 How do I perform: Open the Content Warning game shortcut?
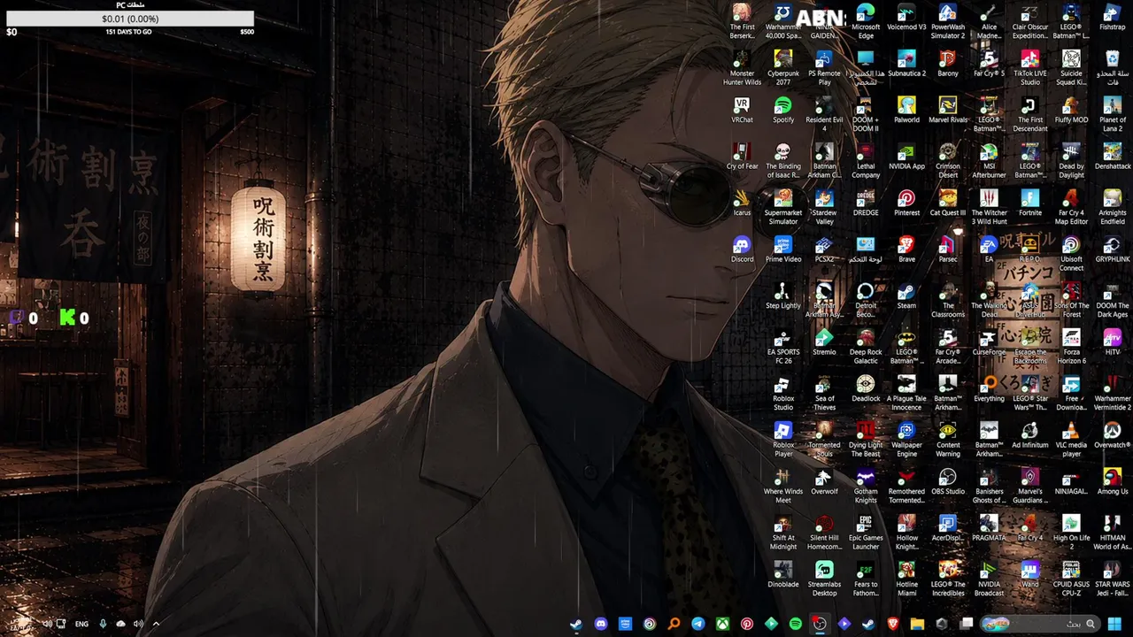coord(948,440)
